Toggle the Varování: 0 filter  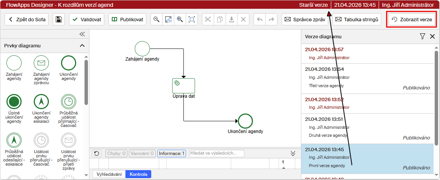coord(142,153)
